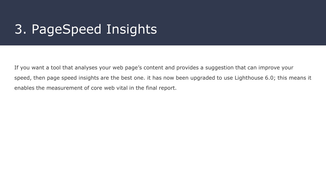This screenshot has height=183, width=326.
Task: Click 'improve your' at first line end
Action: click(x=276, y=68)
